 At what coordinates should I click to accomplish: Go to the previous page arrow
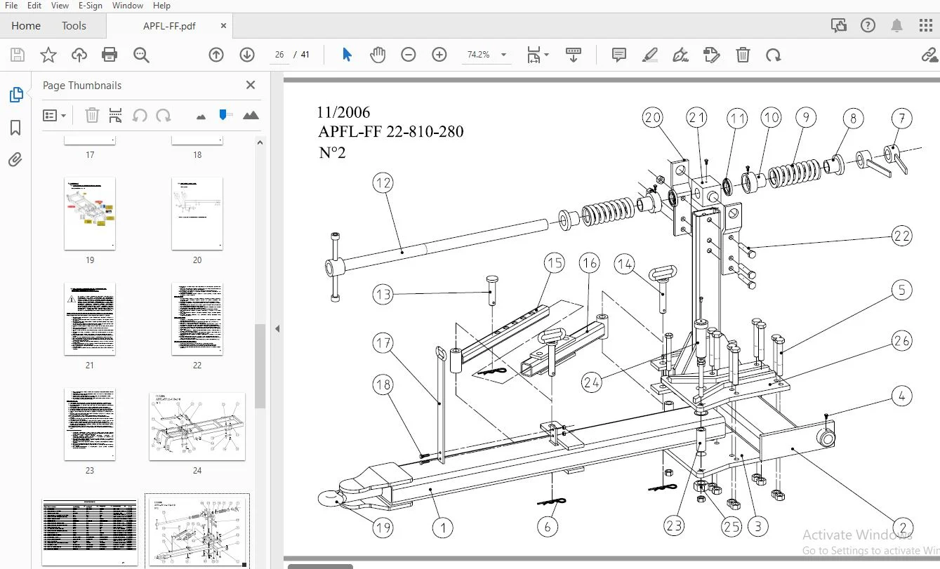pyautogui.click(x=216, y=55)
